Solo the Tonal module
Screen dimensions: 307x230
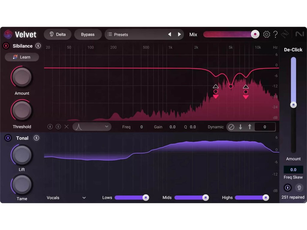(36, 138)
